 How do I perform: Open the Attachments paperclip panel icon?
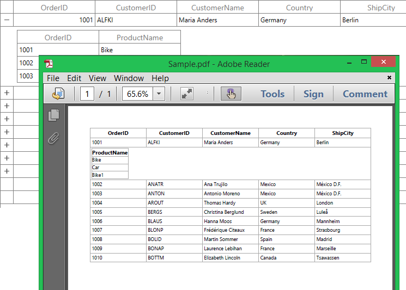(x=53, y=138)
